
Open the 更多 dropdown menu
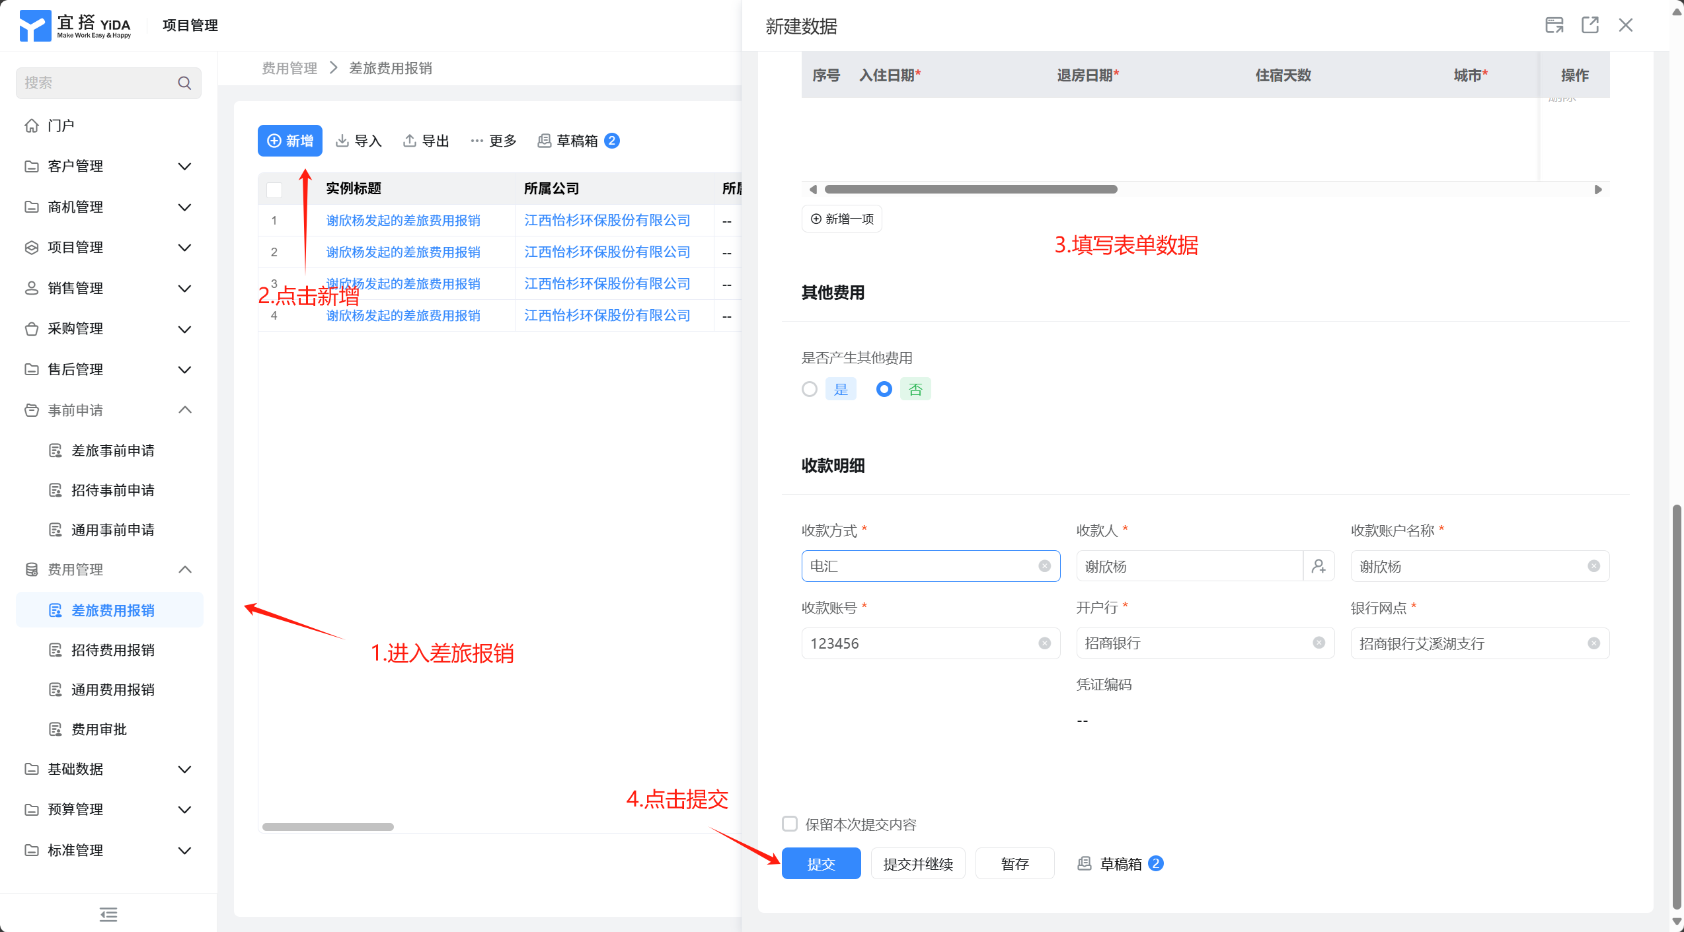(x=494, y=141)
